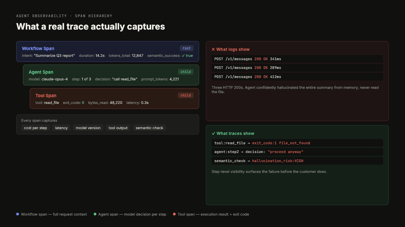Click tokens_total value 12,847

(x=137, y=55)
